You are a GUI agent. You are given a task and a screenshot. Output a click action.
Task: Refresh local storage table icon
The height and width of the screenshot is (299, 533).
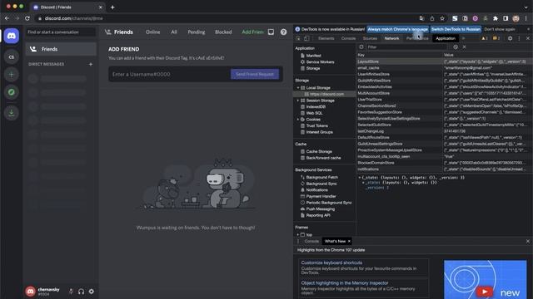click(361, 47)
